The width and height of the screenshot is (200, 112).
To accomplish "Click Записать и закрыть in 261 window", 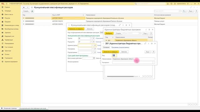I will (x=110, y=52).
